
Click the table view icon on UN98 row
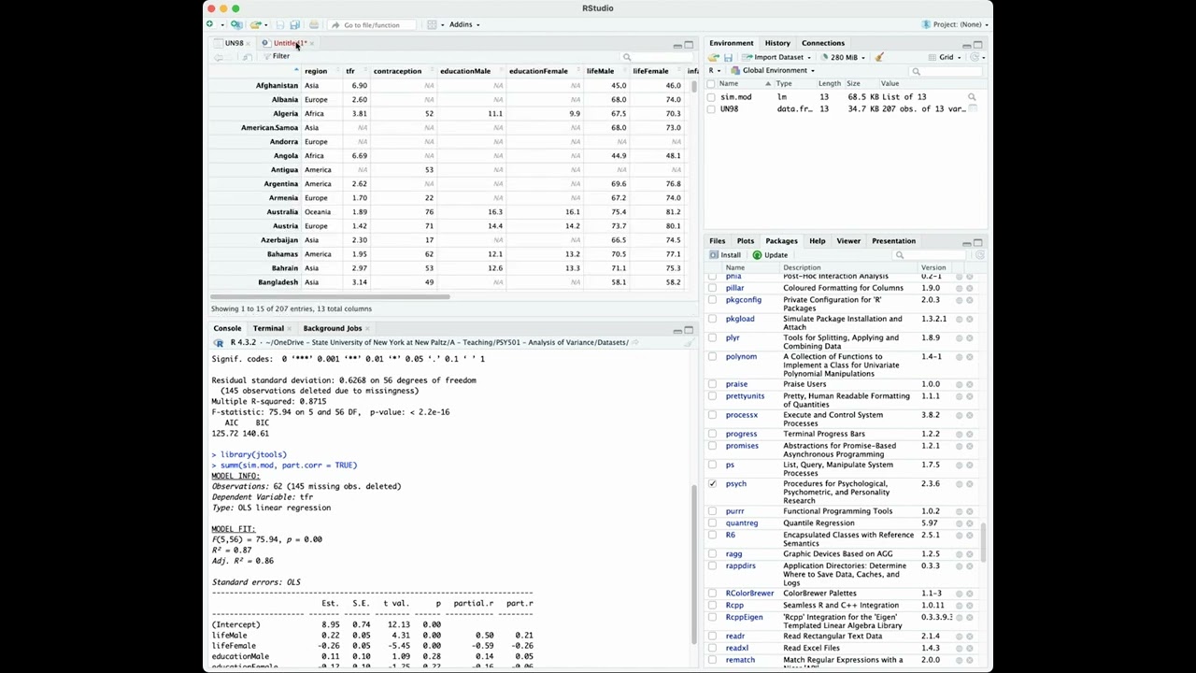(973, 109)
